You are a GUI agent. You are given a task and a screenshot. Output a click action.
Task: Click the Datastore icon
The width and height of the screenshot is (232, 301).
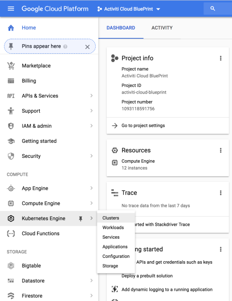(11, 281)
